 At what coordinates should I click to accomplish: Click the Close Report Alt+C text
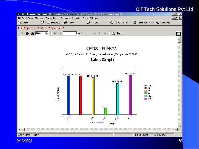point(53,28)
